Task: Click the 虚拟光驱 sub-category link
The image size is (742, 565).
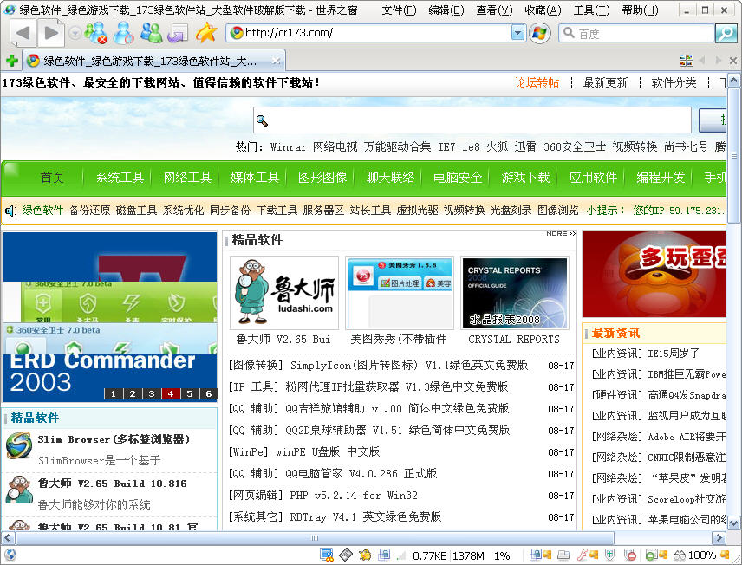Action: 417,210
